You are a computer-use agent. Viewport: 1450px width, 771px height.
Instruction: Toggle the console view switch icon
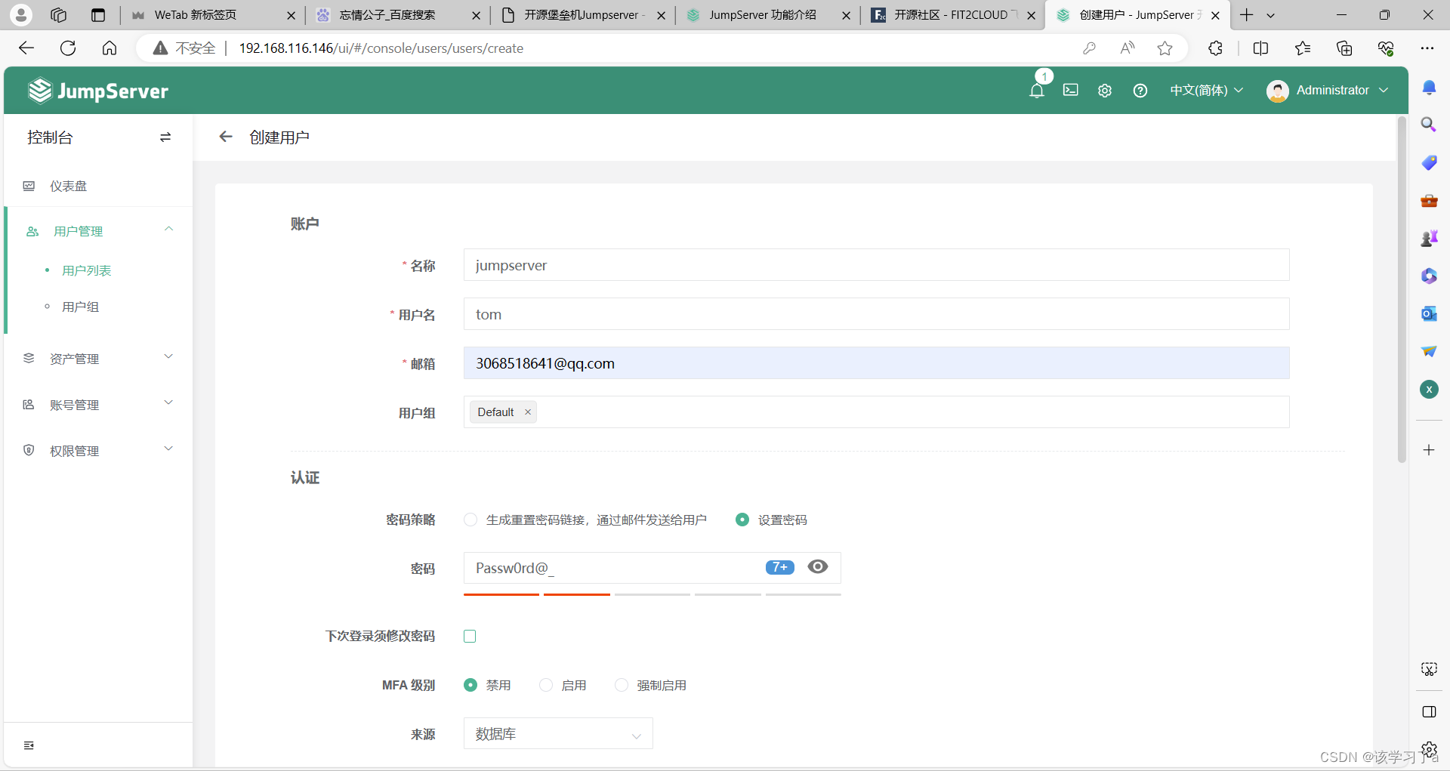click(165, 137)
